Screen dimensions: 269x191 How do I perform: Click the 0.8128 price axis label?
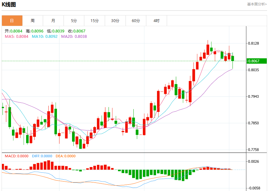253,43
